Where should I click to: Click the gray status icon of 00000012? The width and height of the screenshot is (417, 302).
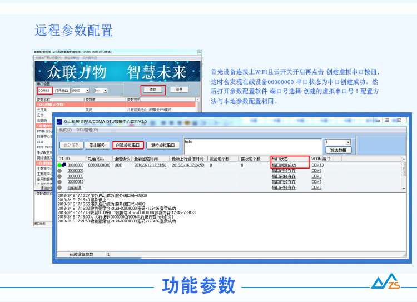[59, 182]
